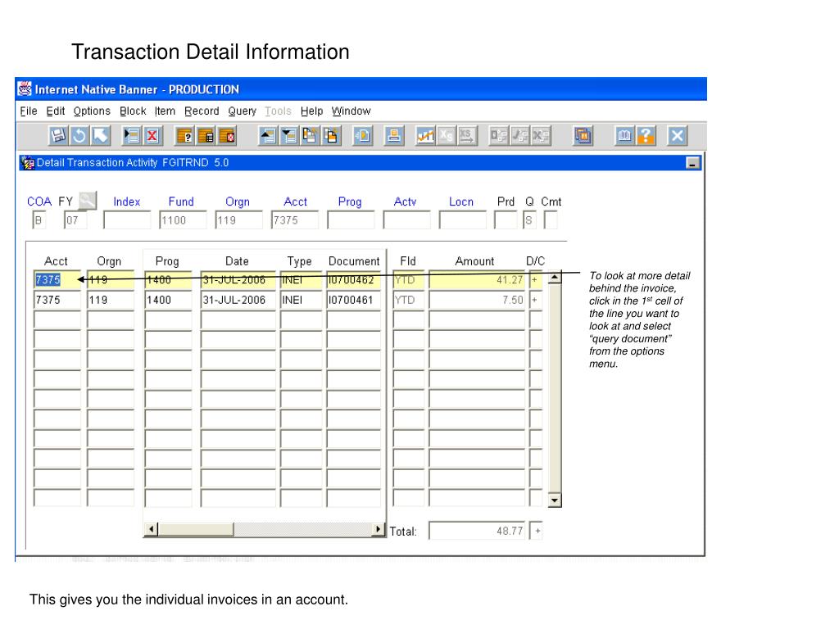The image size is (839, 629).
Task: Click the page forward toolbar icon
Action: coord(362,135)
